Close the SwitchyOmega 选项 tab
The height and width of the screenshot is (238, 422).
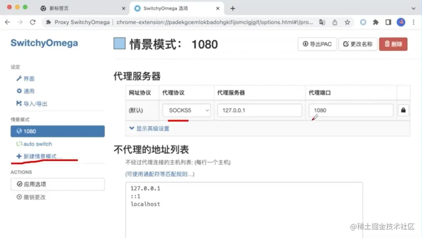(x=218, y=8)
